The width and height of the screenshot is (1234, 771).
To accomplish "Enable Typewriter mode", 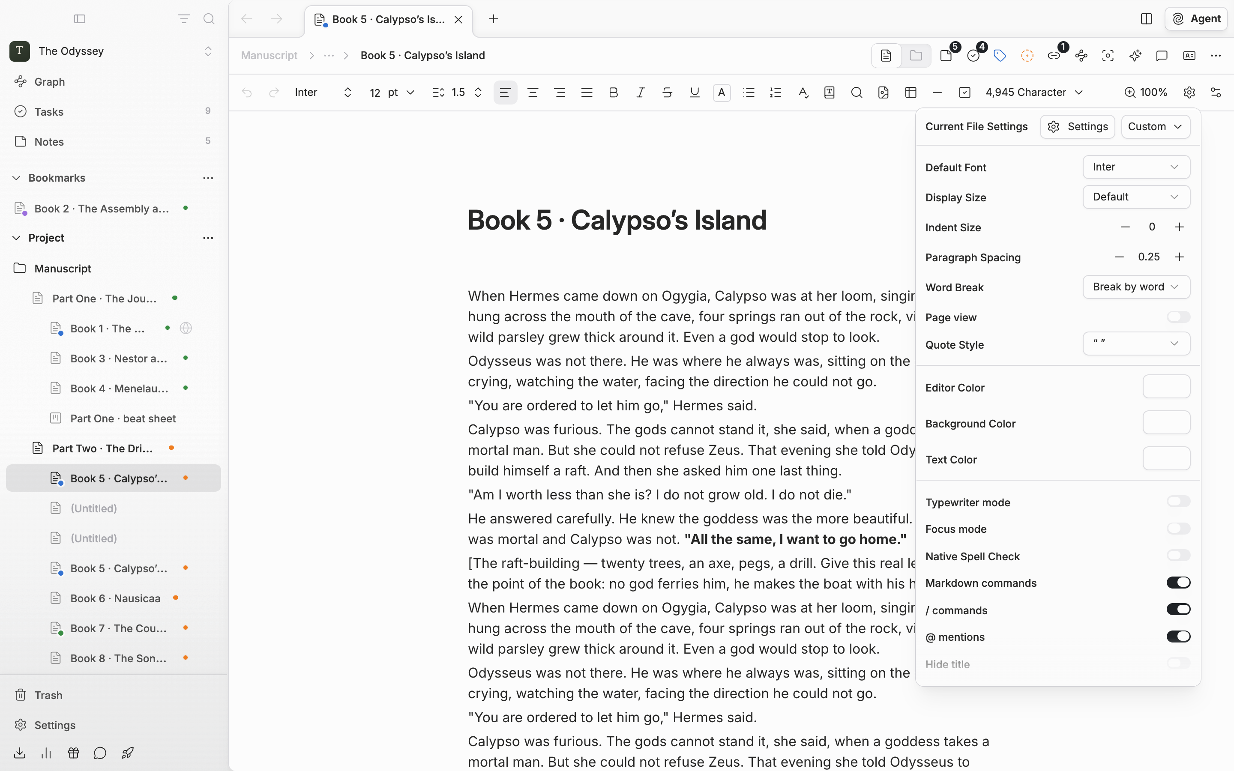I will (x=1178, y=502).
